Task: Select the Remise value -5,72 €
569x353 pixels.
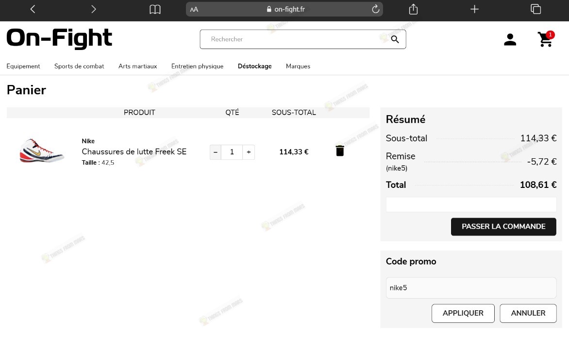Action: pos(542,161)
